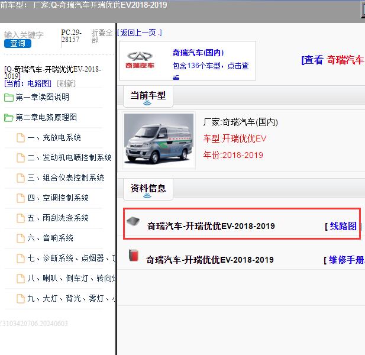This screenshot has width=365, height=355.
Task: Click Q-奇瑞汽车-开瑞优优EV-2018-2019 heading in sidebar
Action: pos(53,73)
